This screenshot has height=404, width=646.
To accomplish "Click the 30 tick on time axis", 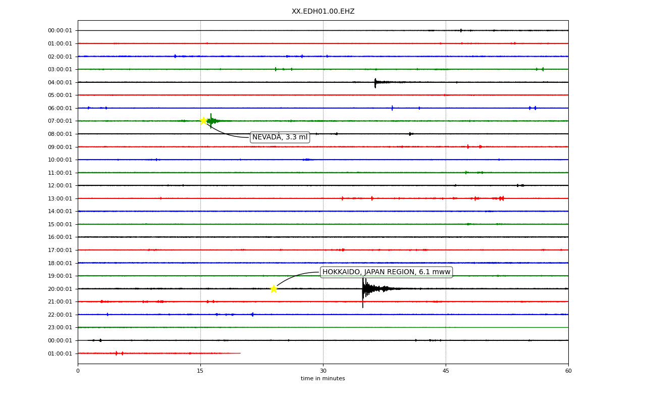I will [x=323, y=371].
